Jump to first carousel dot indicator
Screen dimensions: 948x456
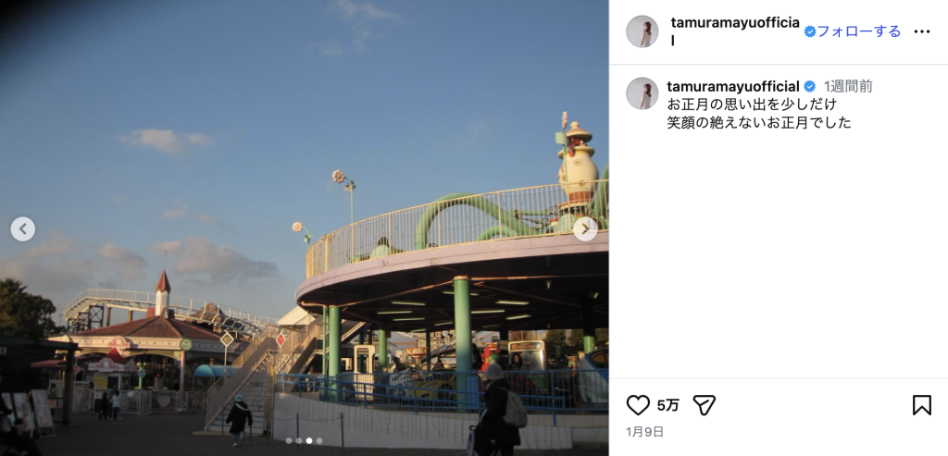[289, 441]
